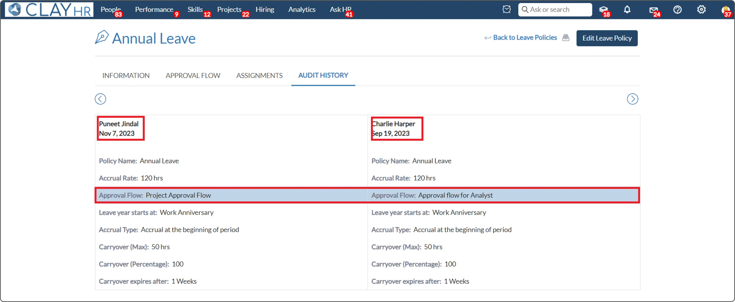The width and height of the screenshot is (735, 302).
Task: Open the mail inbox icon
Action: tap(653, 10)
